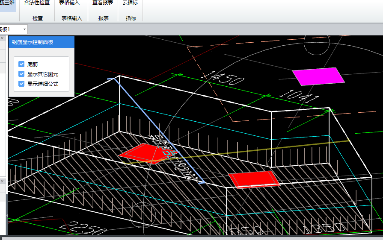The height and width of the screenshot is (240, 383).
Task: Toggle 显示详细公式 checkbox
Action: click(21, 84)
